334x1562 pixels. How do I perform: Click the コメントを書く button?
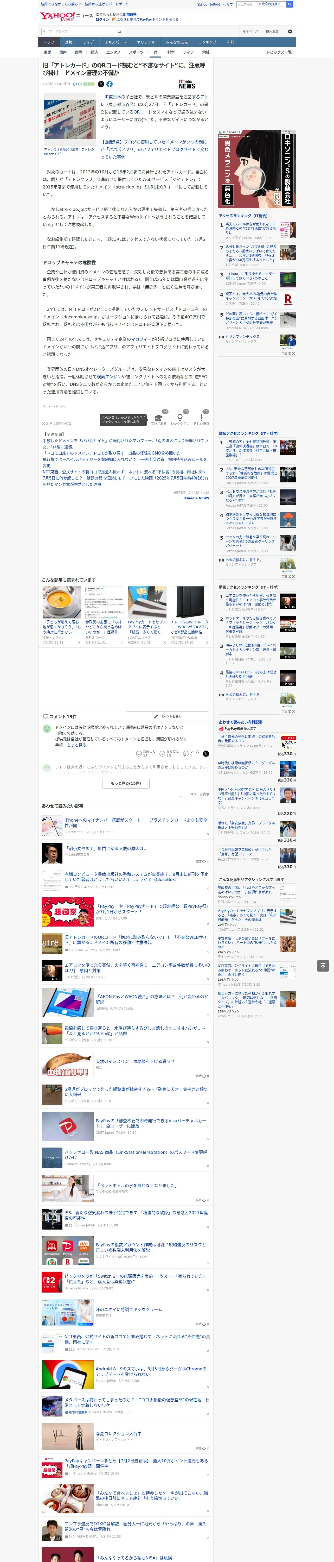(167, 716)
